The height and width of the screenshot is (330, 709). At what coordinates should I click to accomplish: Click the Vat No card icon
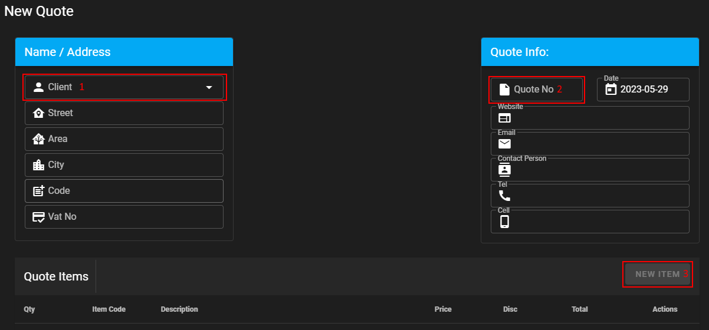coord(39,217)
